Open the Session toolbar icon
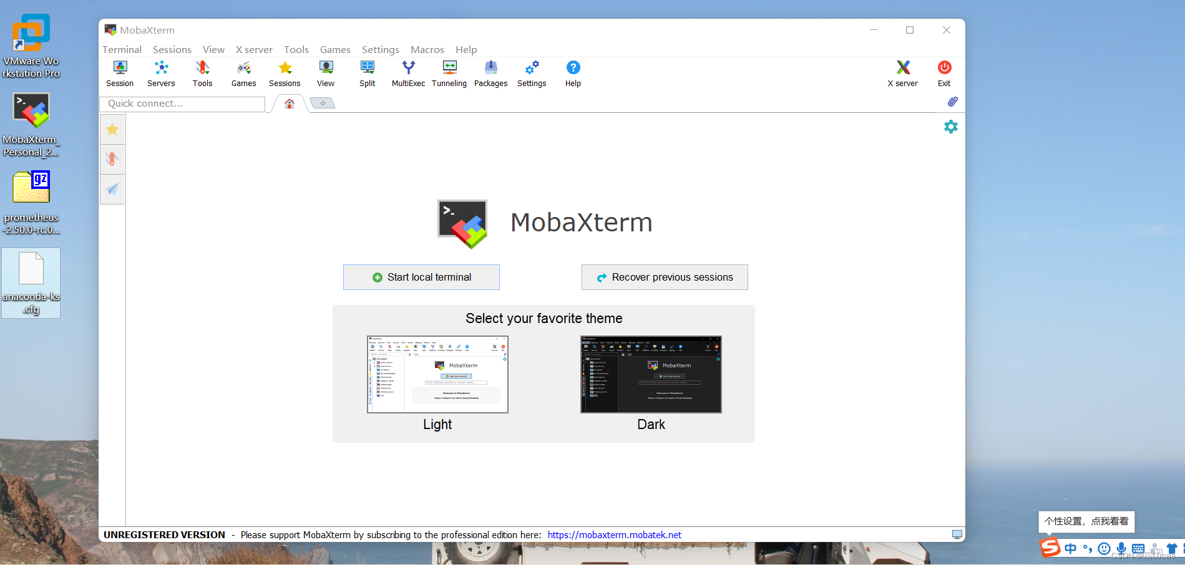1185x565 pixels. click(120, 74)
